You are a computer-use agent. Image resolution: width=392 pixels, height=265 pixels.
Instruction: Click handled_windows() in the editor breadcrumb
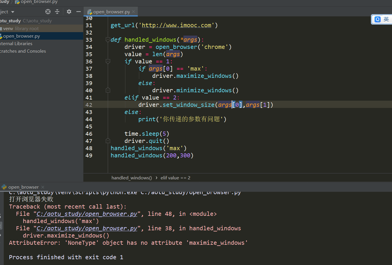tap(132, 178)
